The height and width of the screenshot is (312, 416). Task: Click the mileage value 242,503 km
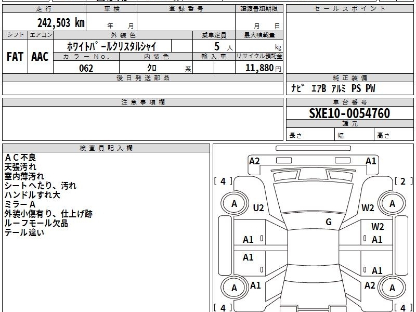coord(61,23)
